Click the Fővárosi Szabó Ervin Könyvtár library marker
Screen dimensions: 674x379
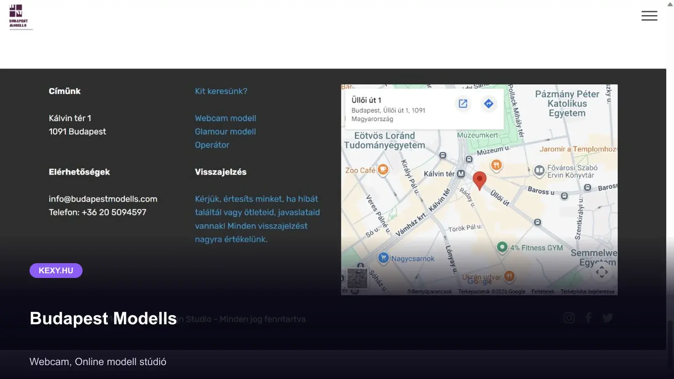(539, 171)
